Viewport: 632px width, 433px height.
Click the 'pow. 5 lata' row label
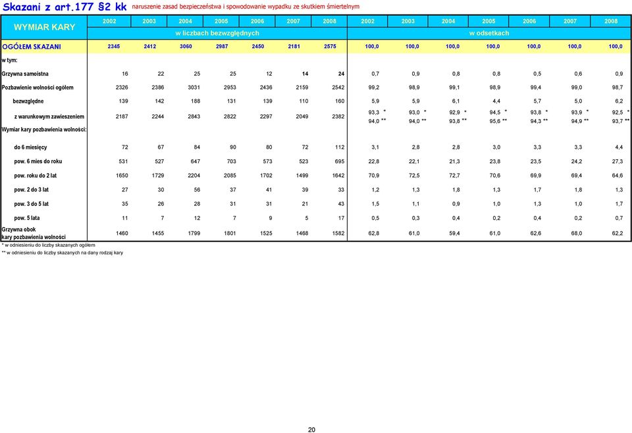tap(26, 218)
